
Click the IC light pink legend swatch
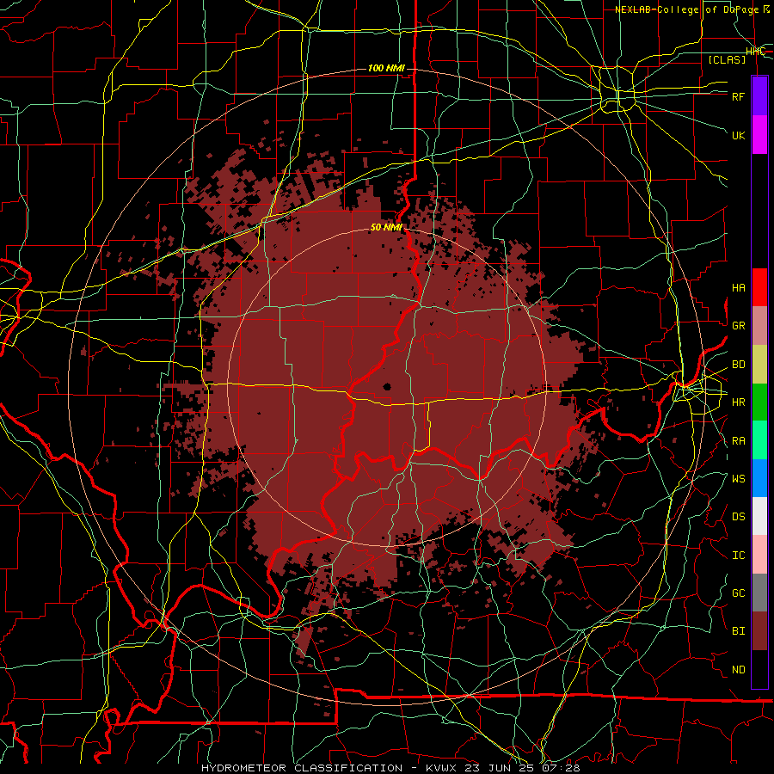point(759,555)
